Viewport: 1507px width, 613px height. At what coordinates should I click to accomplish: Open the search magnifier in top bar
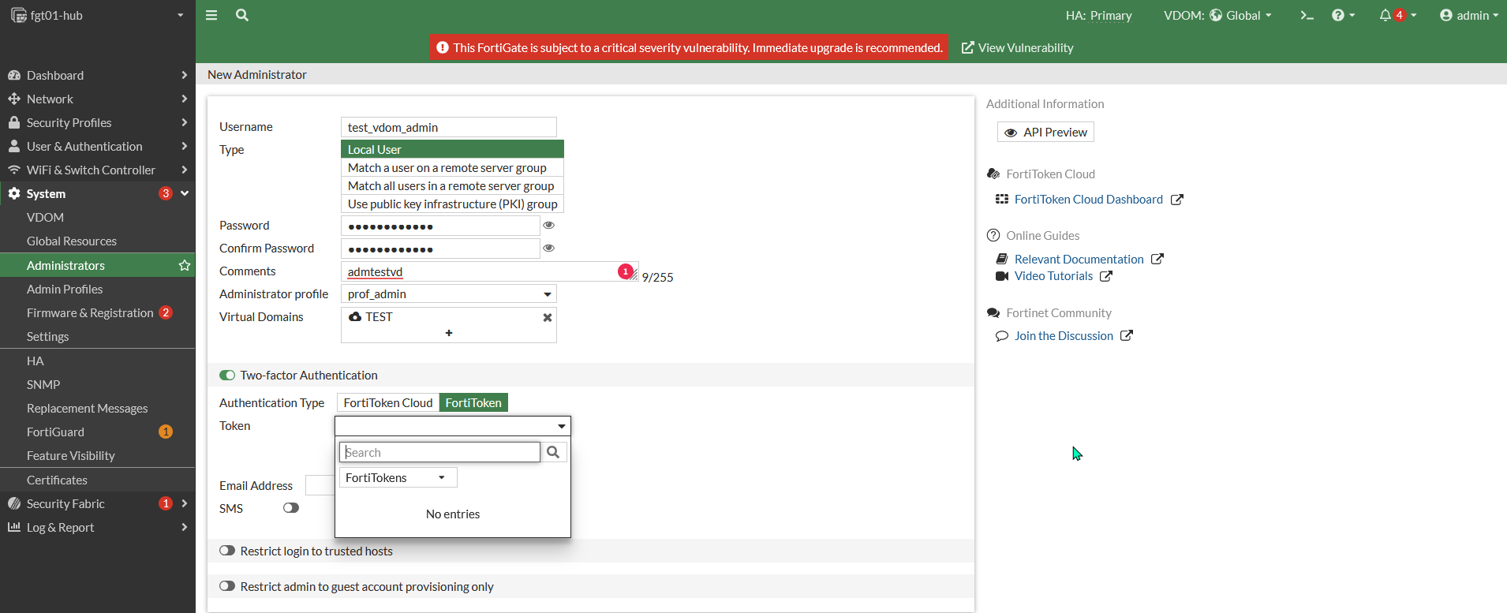[x=242, y=15]
